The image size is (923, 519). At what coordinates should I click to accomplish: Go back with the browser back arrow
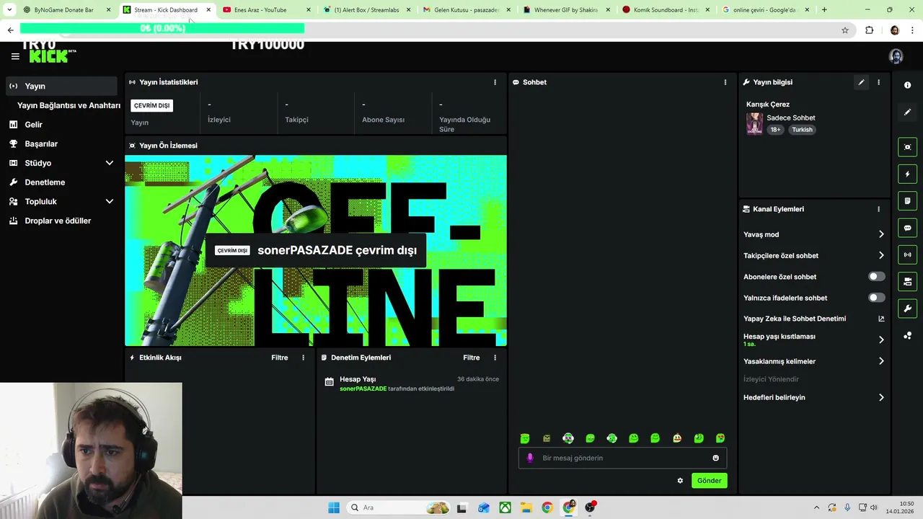[10, 30]
